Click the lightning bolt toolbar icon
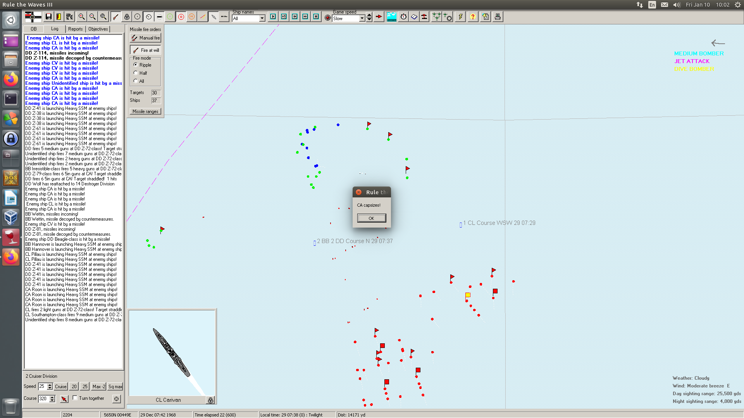This screenshot has width=744, height=418. [460, 17]
